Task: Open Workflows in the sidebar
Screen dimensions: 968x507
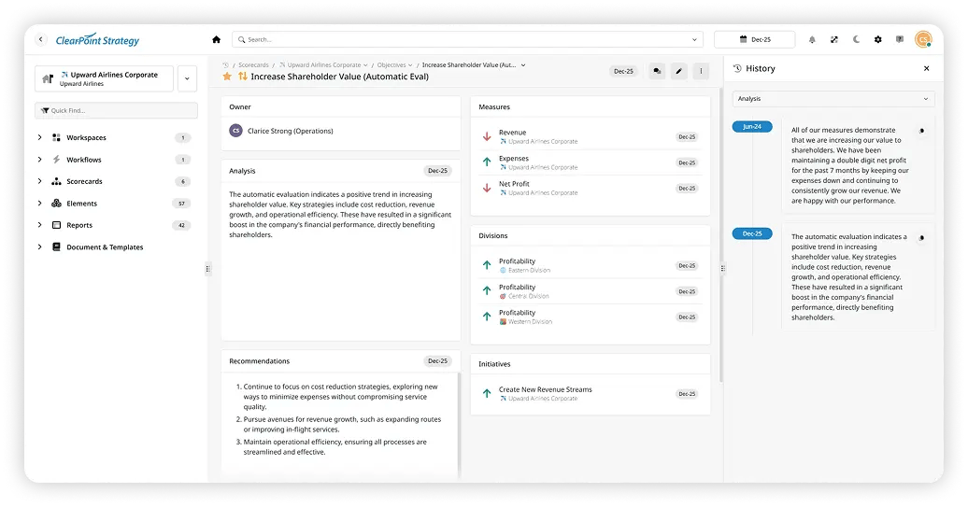Action: (x=83, y=160)
